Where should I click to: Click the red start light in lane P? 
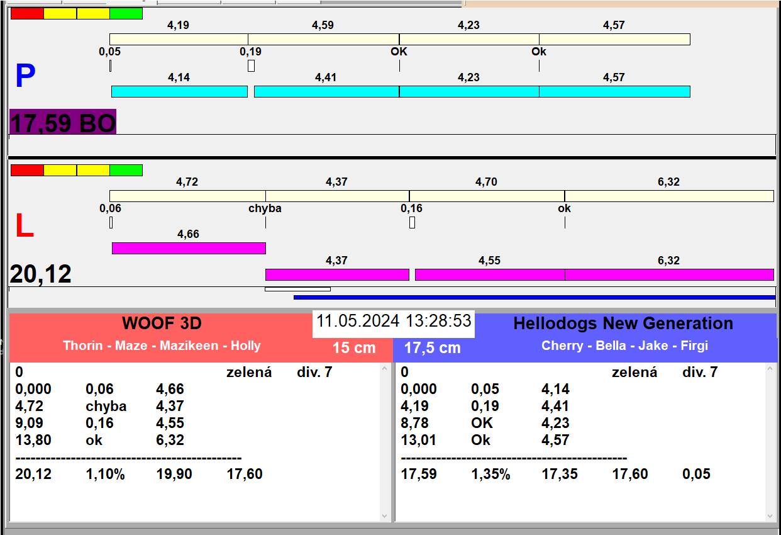tap(27, 13)
